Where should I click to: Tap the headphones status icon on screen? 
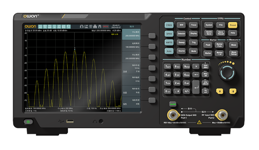pos(81,27)
